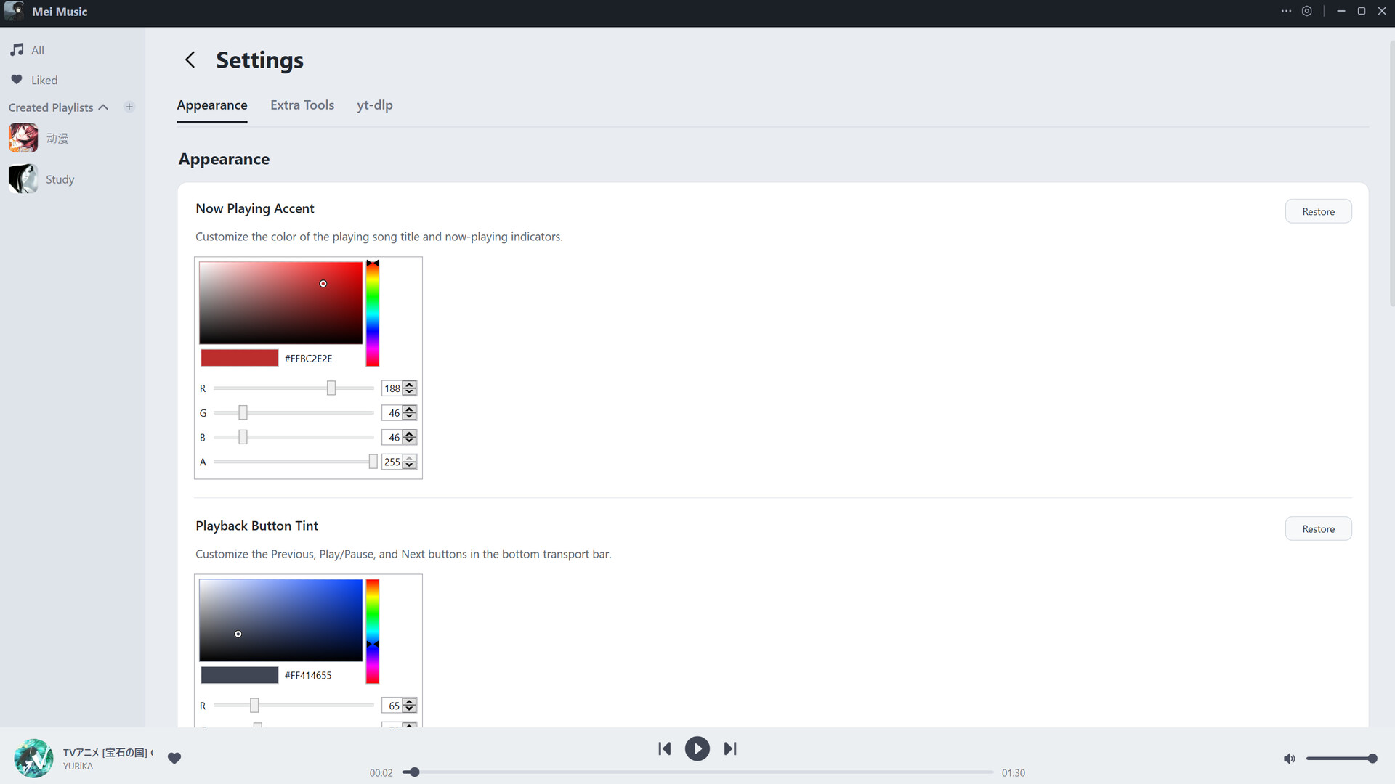Switch to the Appearance tab
Image resolution: width=1395 pixels, height=784 pixels.
(x=212, y=105)
